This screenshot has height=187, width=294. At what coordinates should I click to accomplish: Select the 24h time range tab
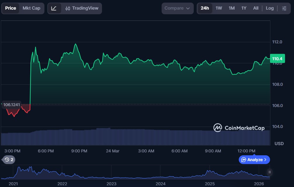point(205,8)
